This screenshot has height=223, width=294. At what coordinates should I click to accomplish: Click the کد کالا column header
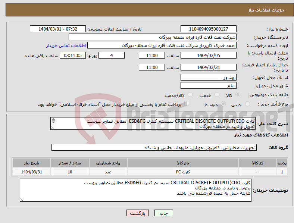pyautogui.click(x=258, y=163)
